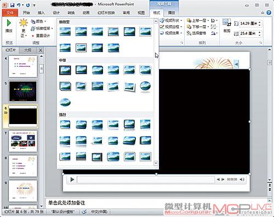Viewport: 274px width, 217px height.
Task: Expand the Video Shape dropdown
Action: pos(171,20)
